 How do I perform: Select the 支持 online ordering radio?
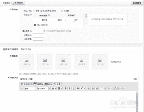[34, 11]
